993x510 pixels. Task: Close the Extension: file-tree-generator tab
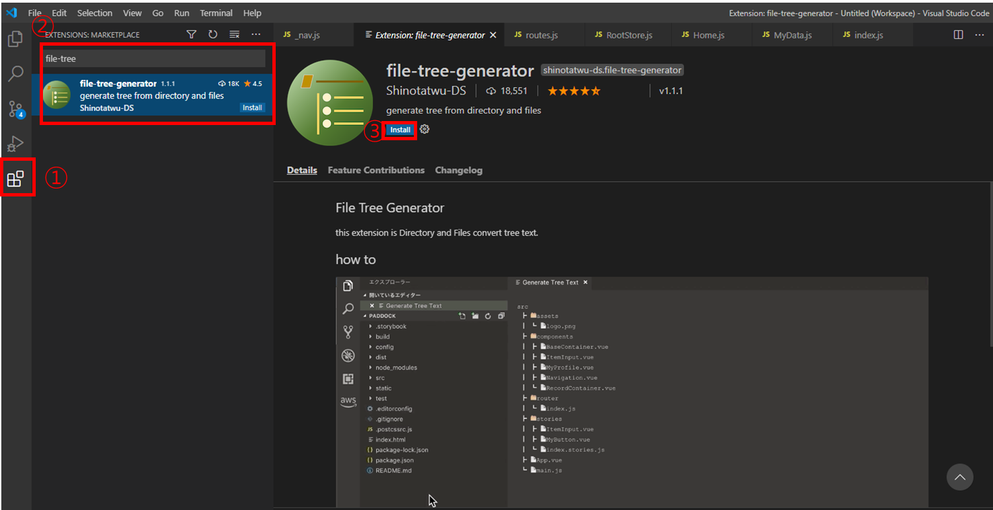(493, 35)
